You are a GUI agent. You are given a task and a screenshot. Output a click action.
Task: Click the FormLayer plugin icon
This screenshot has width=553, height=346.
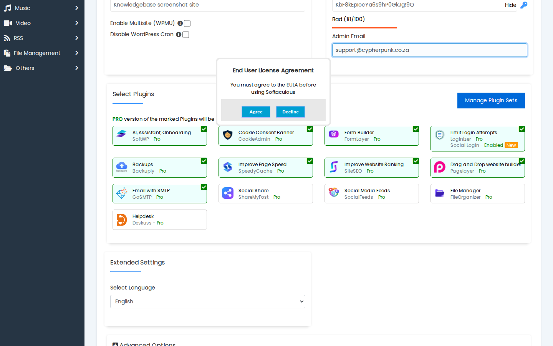tap(334, 134)
